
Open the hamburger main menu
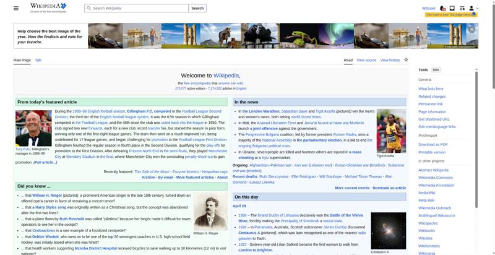pos(17,8)
